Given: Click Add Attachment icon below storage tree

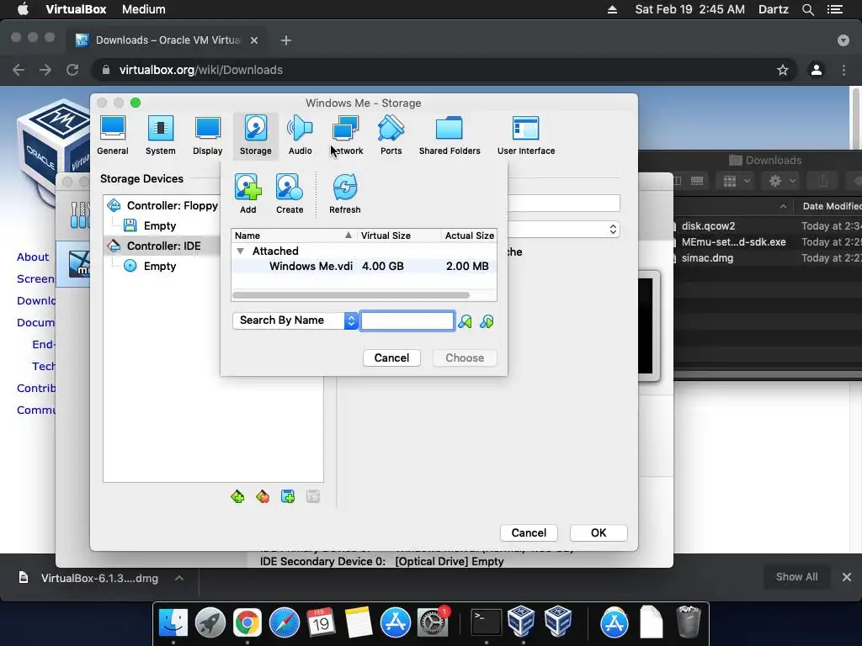Looking at the screenshot, I should (x=288, y=496).
